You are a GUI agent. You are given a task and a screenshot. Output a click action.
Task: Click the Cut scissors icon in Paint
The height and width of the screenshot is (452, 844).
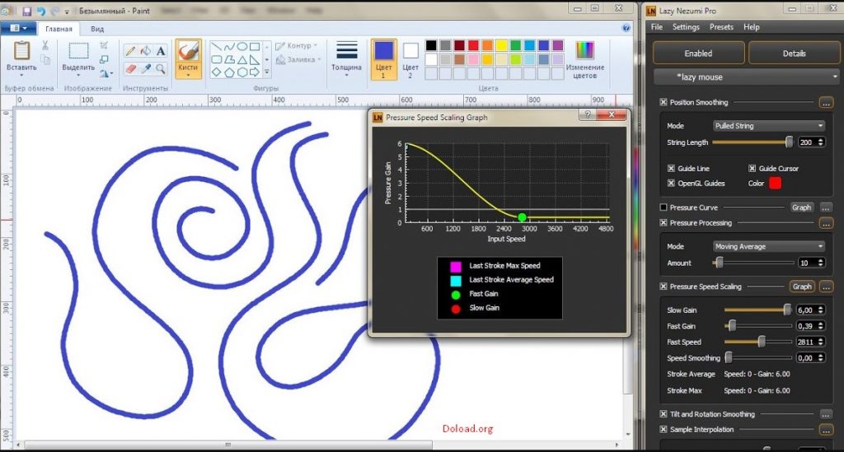click(x=45, y=45)
